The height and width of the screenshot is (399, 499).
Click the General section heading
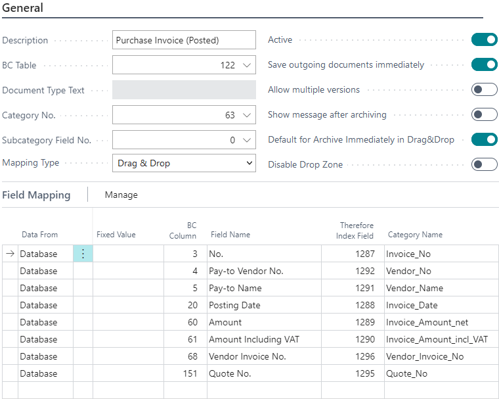[x=23, y=9]
